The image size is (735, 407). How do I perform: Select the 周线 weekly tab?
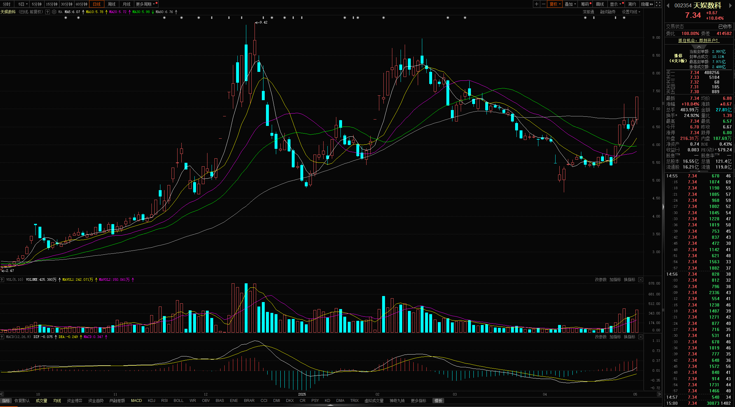[x=111, y=4]
